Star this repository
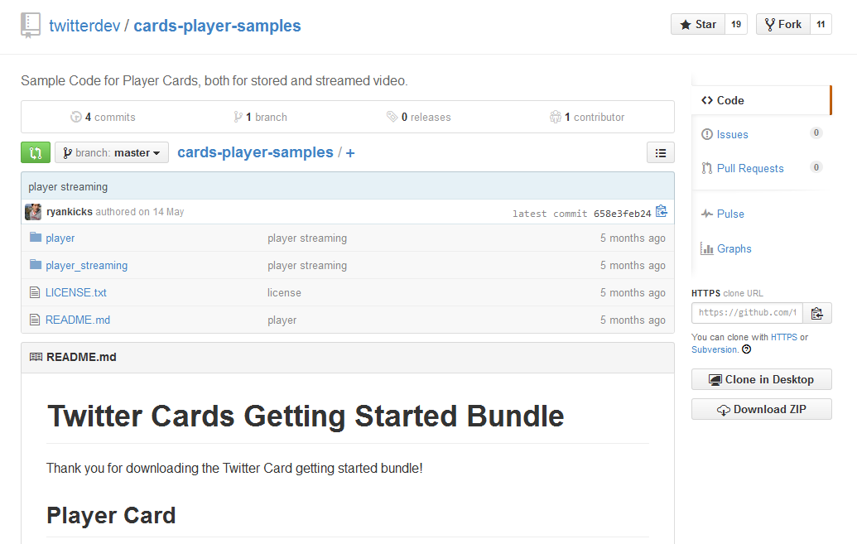Screen dimensions: 857x544 click(698, 25)
